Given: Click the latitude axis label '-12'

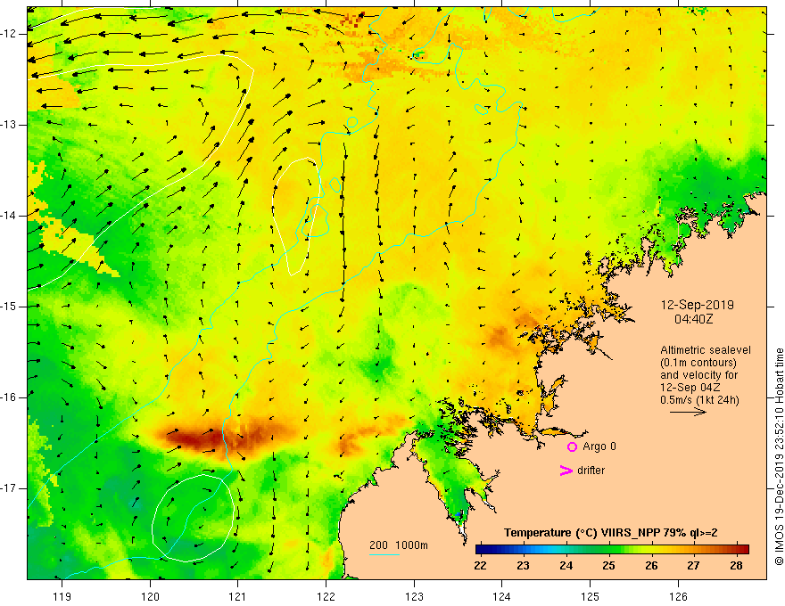Looking at the screenshot, I should [9, 34].
